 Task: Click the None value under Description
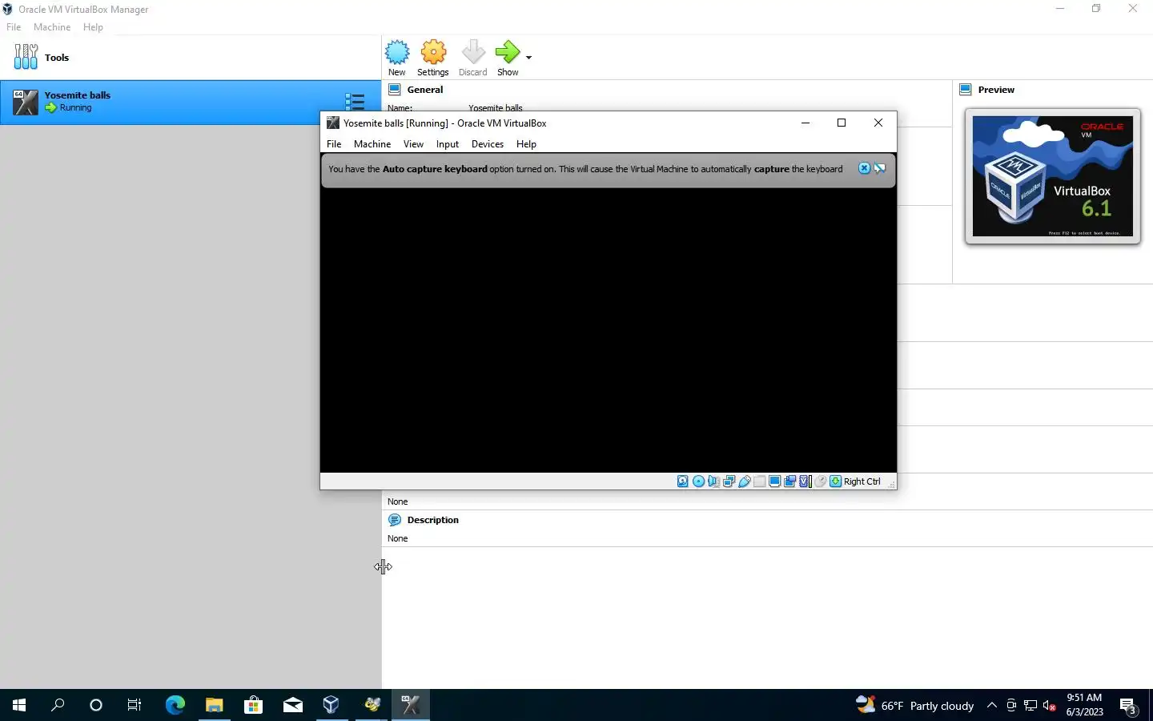398,538
